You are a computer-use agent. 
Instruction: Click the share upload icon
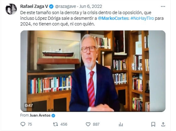(163, 124)
